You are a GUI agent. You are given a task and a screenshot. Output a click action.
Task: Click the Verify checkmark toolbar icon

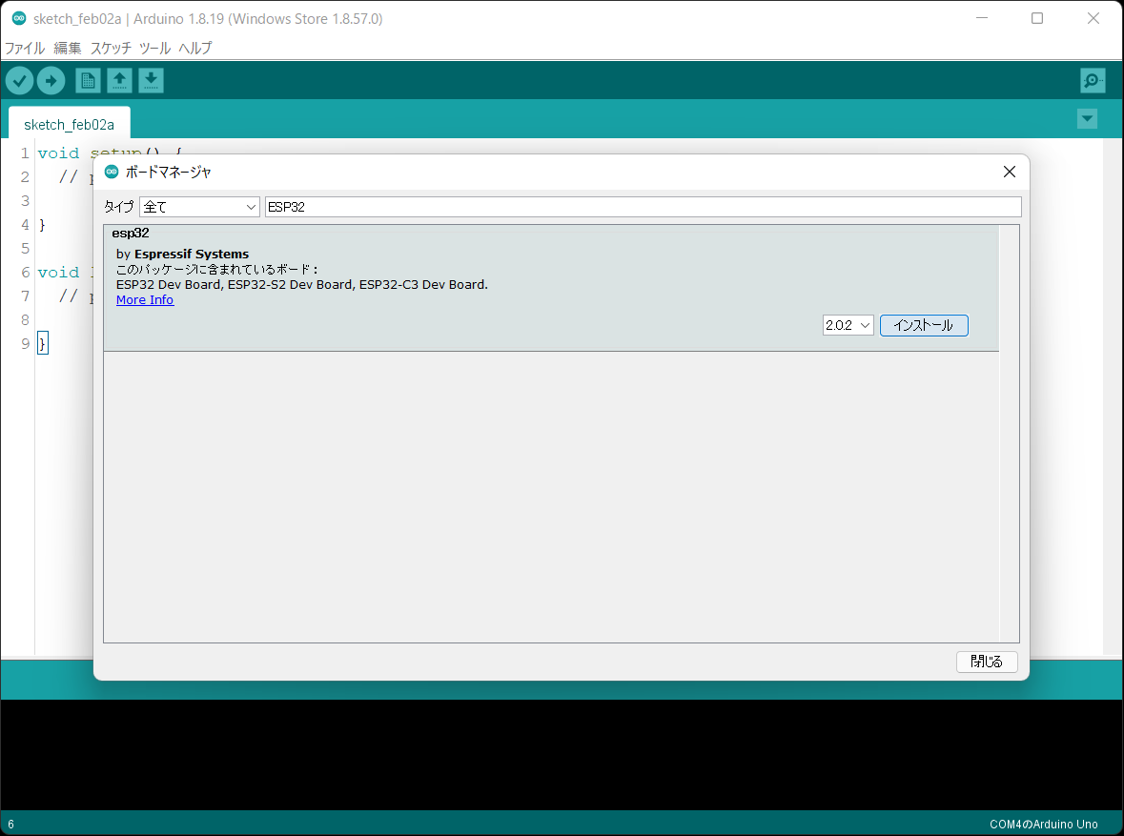(x=19, y=81)
